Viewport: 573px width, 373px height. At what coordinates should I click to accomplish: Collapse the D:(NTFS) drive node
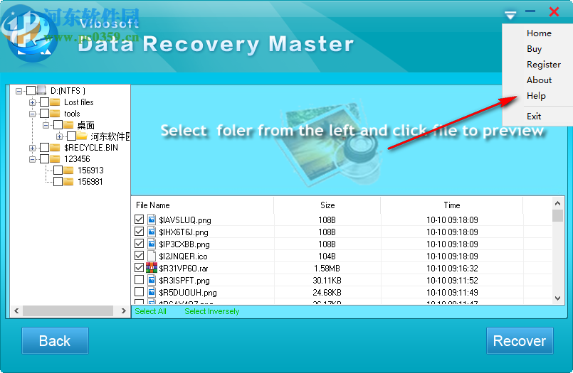tap(19, 91)
